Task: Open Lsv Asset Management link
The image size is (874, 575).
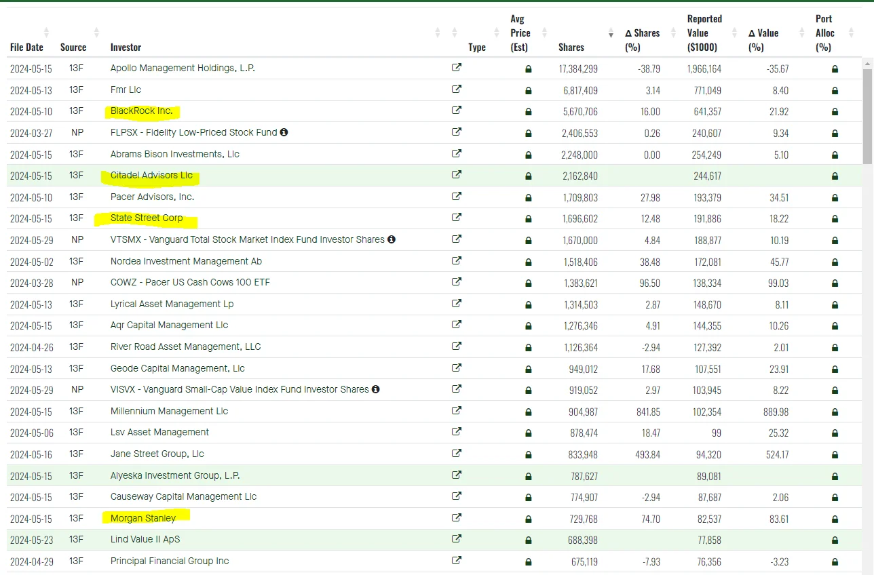Action: tap(159, 432)
